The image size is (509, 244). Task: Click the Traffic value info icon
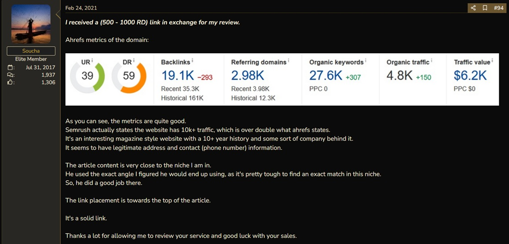[492, 60]
